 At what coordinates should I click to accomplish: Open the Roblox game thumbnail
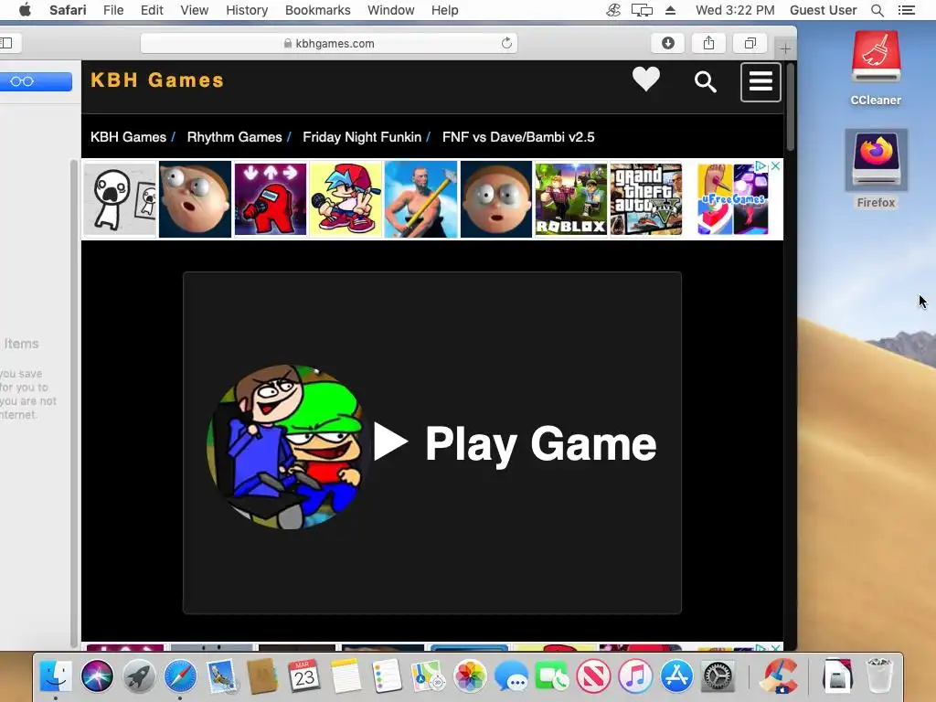[x=570, y=199]
